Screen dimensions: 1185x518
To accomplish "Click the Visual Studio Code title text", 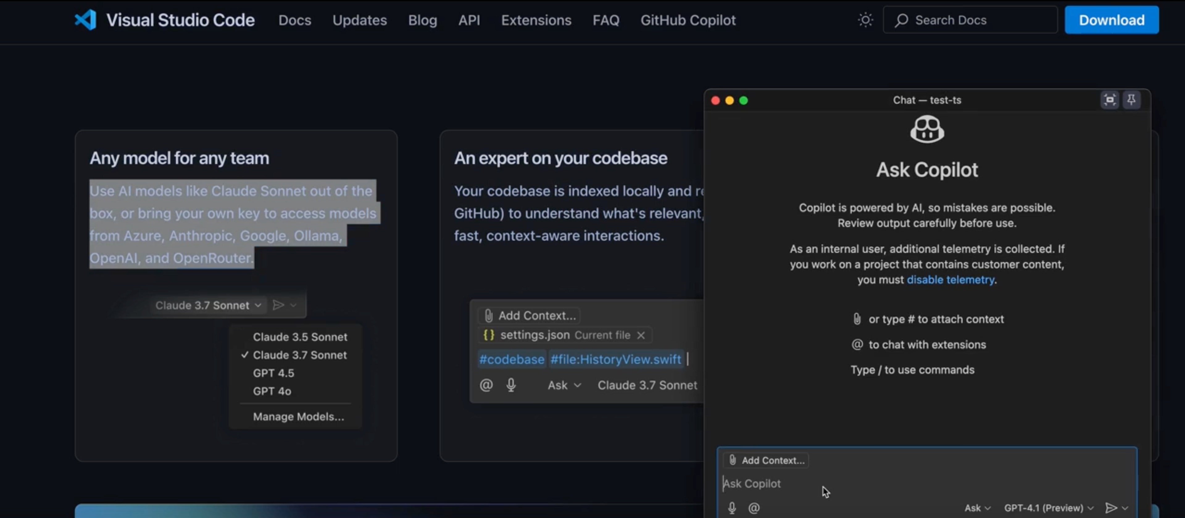I will click(180, 20).
